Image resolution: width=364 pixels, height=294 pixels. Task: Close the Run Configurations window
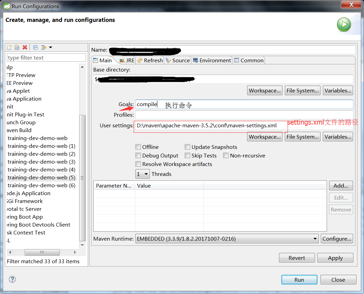(x=351, y=4)
